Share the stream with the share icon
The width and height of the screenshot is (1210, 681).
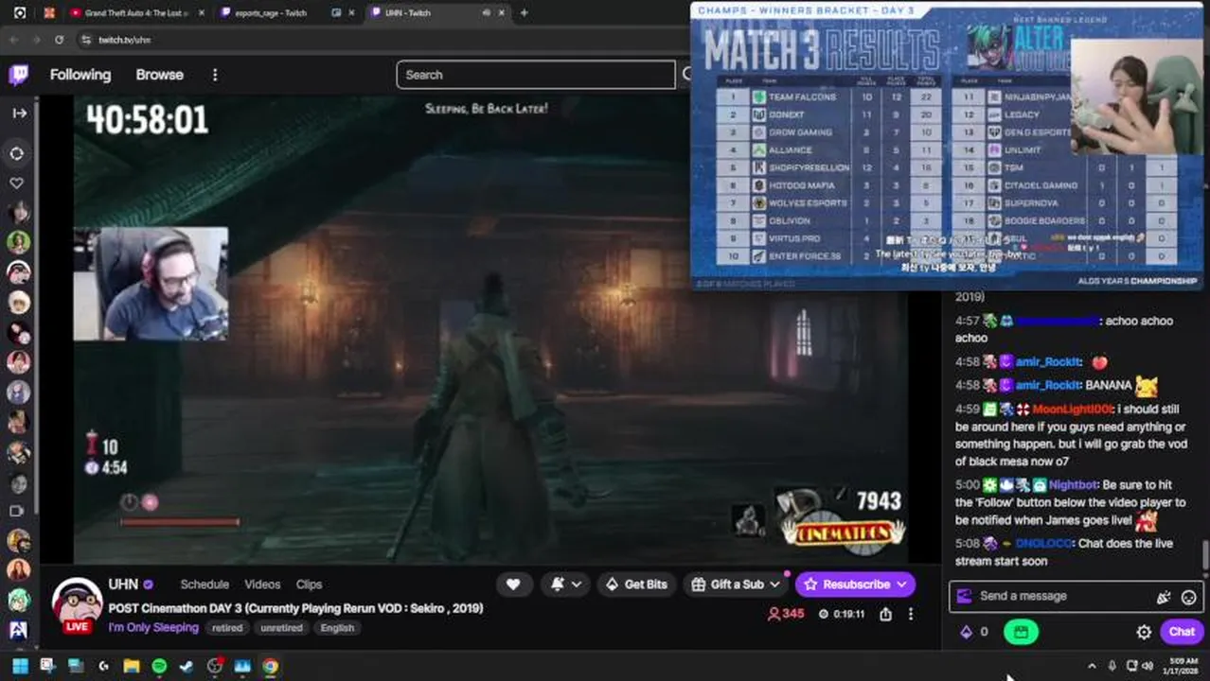tap(885, 614)
